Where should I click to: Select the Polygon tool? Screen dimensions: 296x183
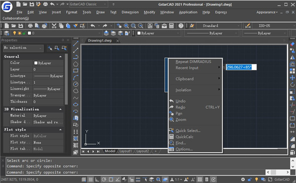tap(75, 64)
